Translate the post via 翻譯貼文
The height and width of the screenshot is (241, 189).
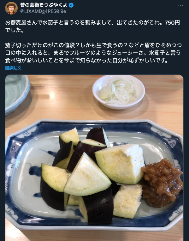pos(13,68)
